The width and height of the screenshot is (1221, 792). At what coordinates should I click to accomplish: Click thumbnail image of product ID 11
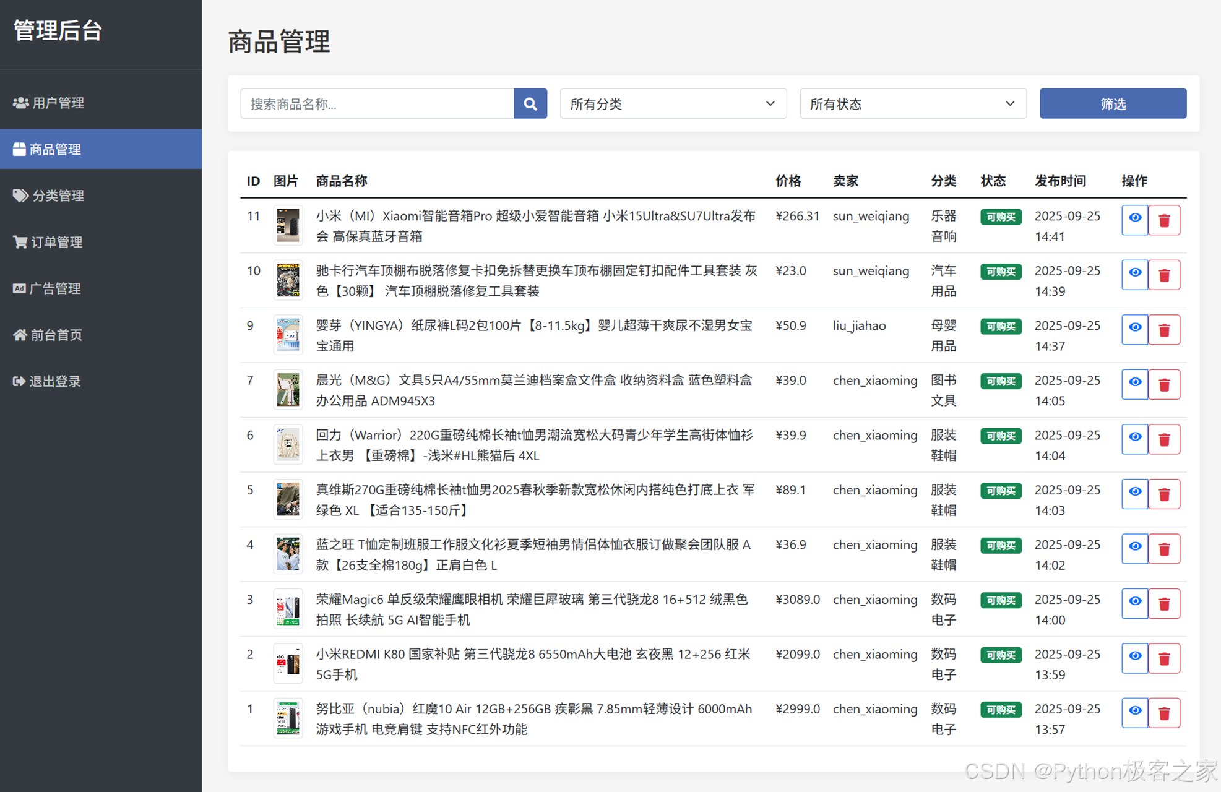tap(288, 225)
